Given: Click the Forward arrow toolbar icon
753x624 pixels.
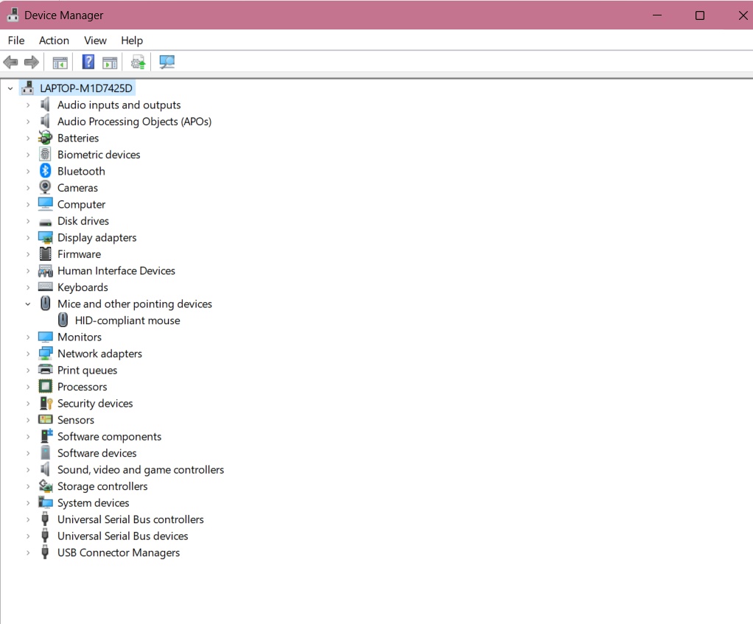Looking at the screenshot, I should point(32,62).
